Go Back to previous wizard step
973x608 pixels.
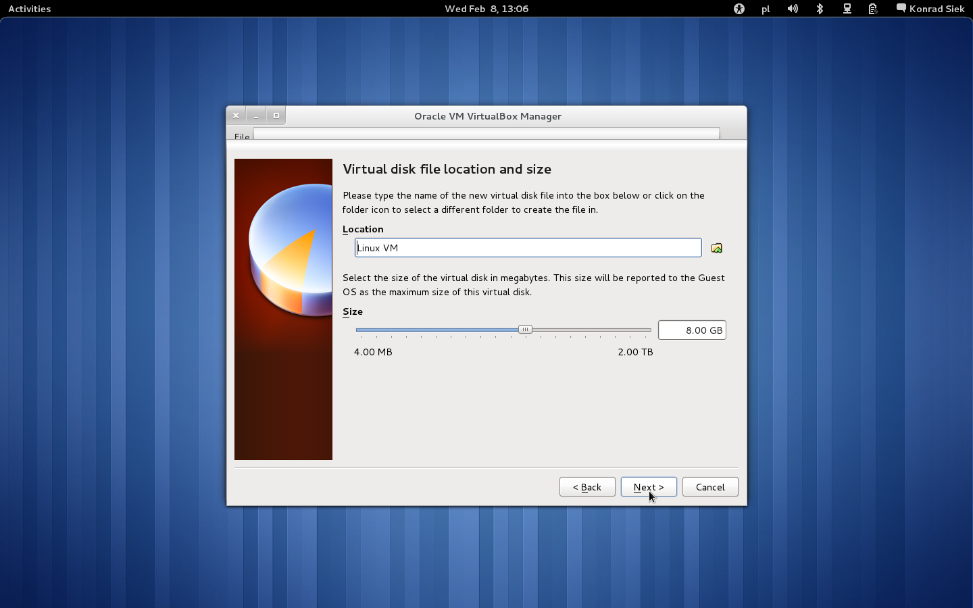tap(587, 487)
